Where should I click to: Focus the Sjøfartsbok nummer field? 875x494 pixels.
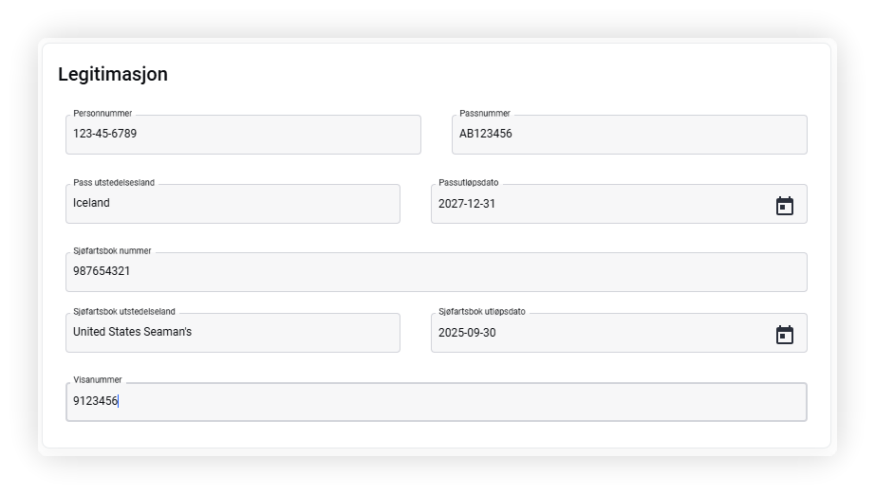[437, 272]
